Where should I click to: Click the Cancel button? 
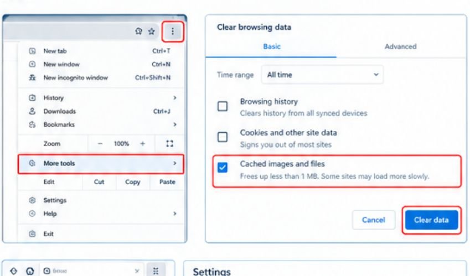[x=374, y=220]
